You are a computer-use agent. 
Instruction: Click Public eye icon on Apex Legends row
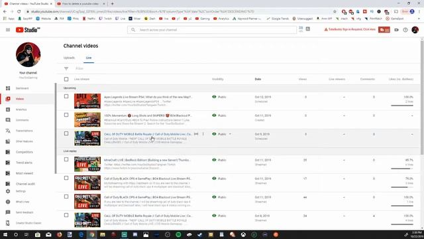[x=214, y=97]
